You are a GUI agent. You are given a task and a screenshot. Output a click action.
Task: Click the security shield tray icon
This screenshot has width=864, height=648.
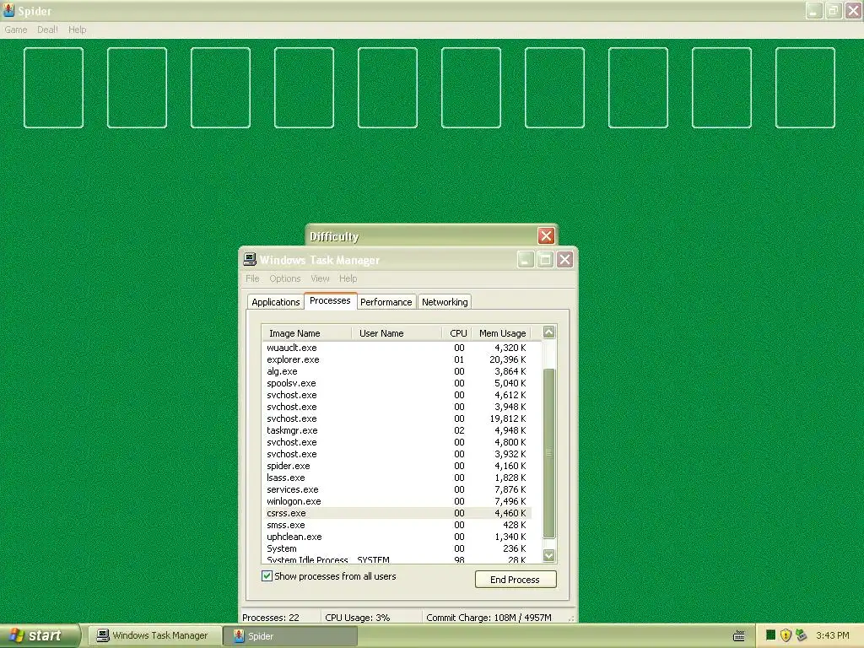coord(786,635)
